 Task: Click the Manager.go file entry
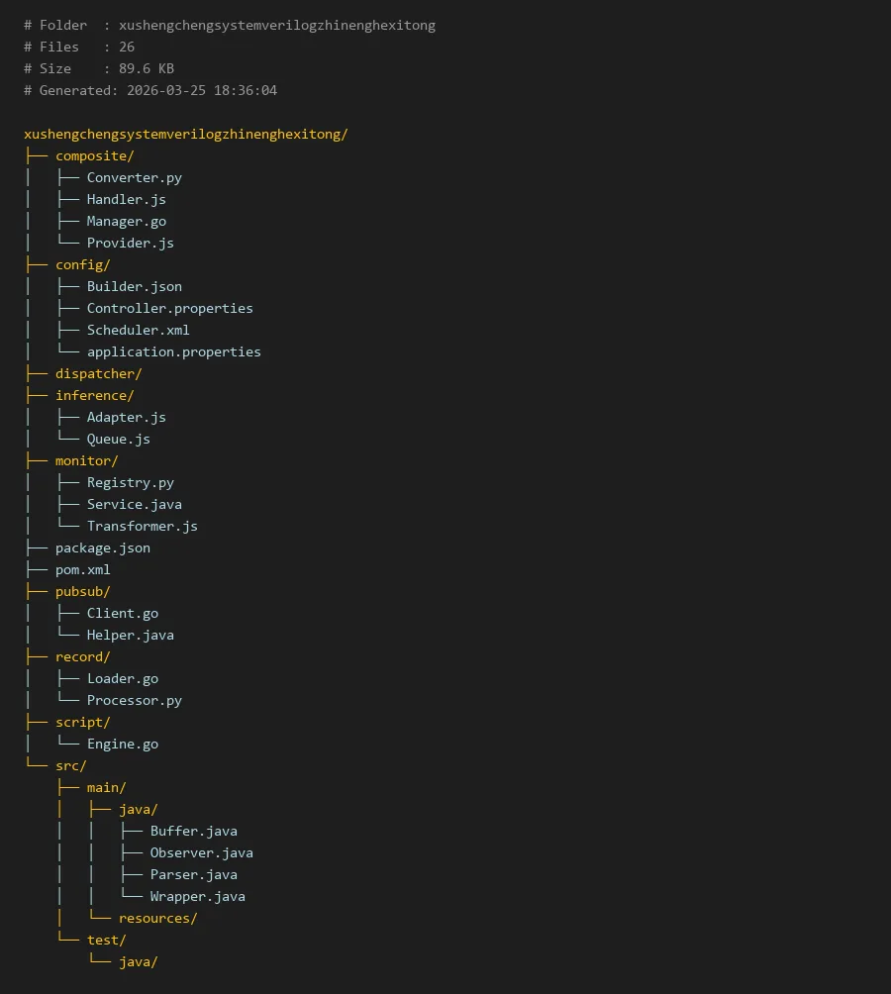click(x=126, y=221)
